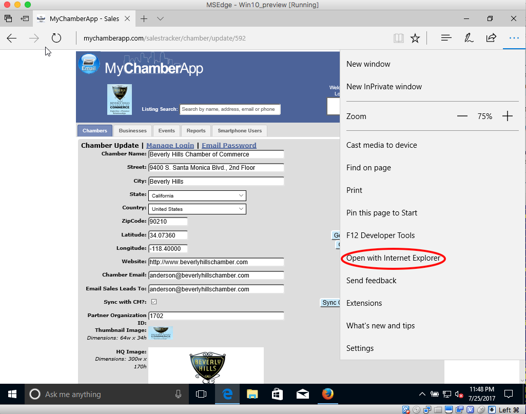The width and height of the screenshot is (526, 414).
Task: Add page to favorites with star icon
Action: [415, 38]
